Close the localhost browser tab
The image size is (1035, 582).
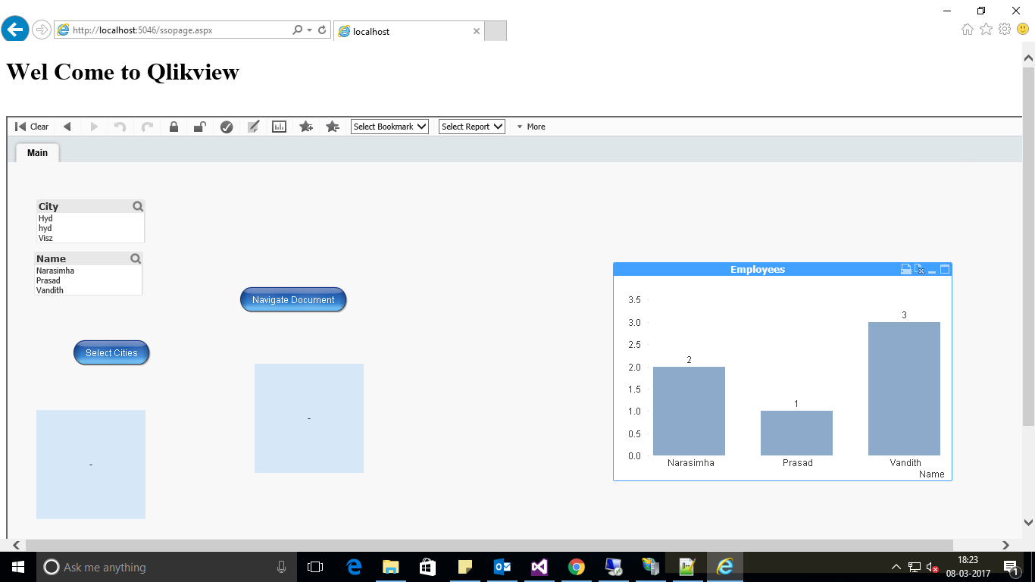[476, 32]
